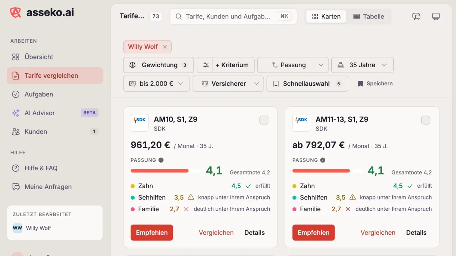Viewport: 456px width, 256px height.
Task: Click the asseko.ai logo icon
Action: (16, 12)
